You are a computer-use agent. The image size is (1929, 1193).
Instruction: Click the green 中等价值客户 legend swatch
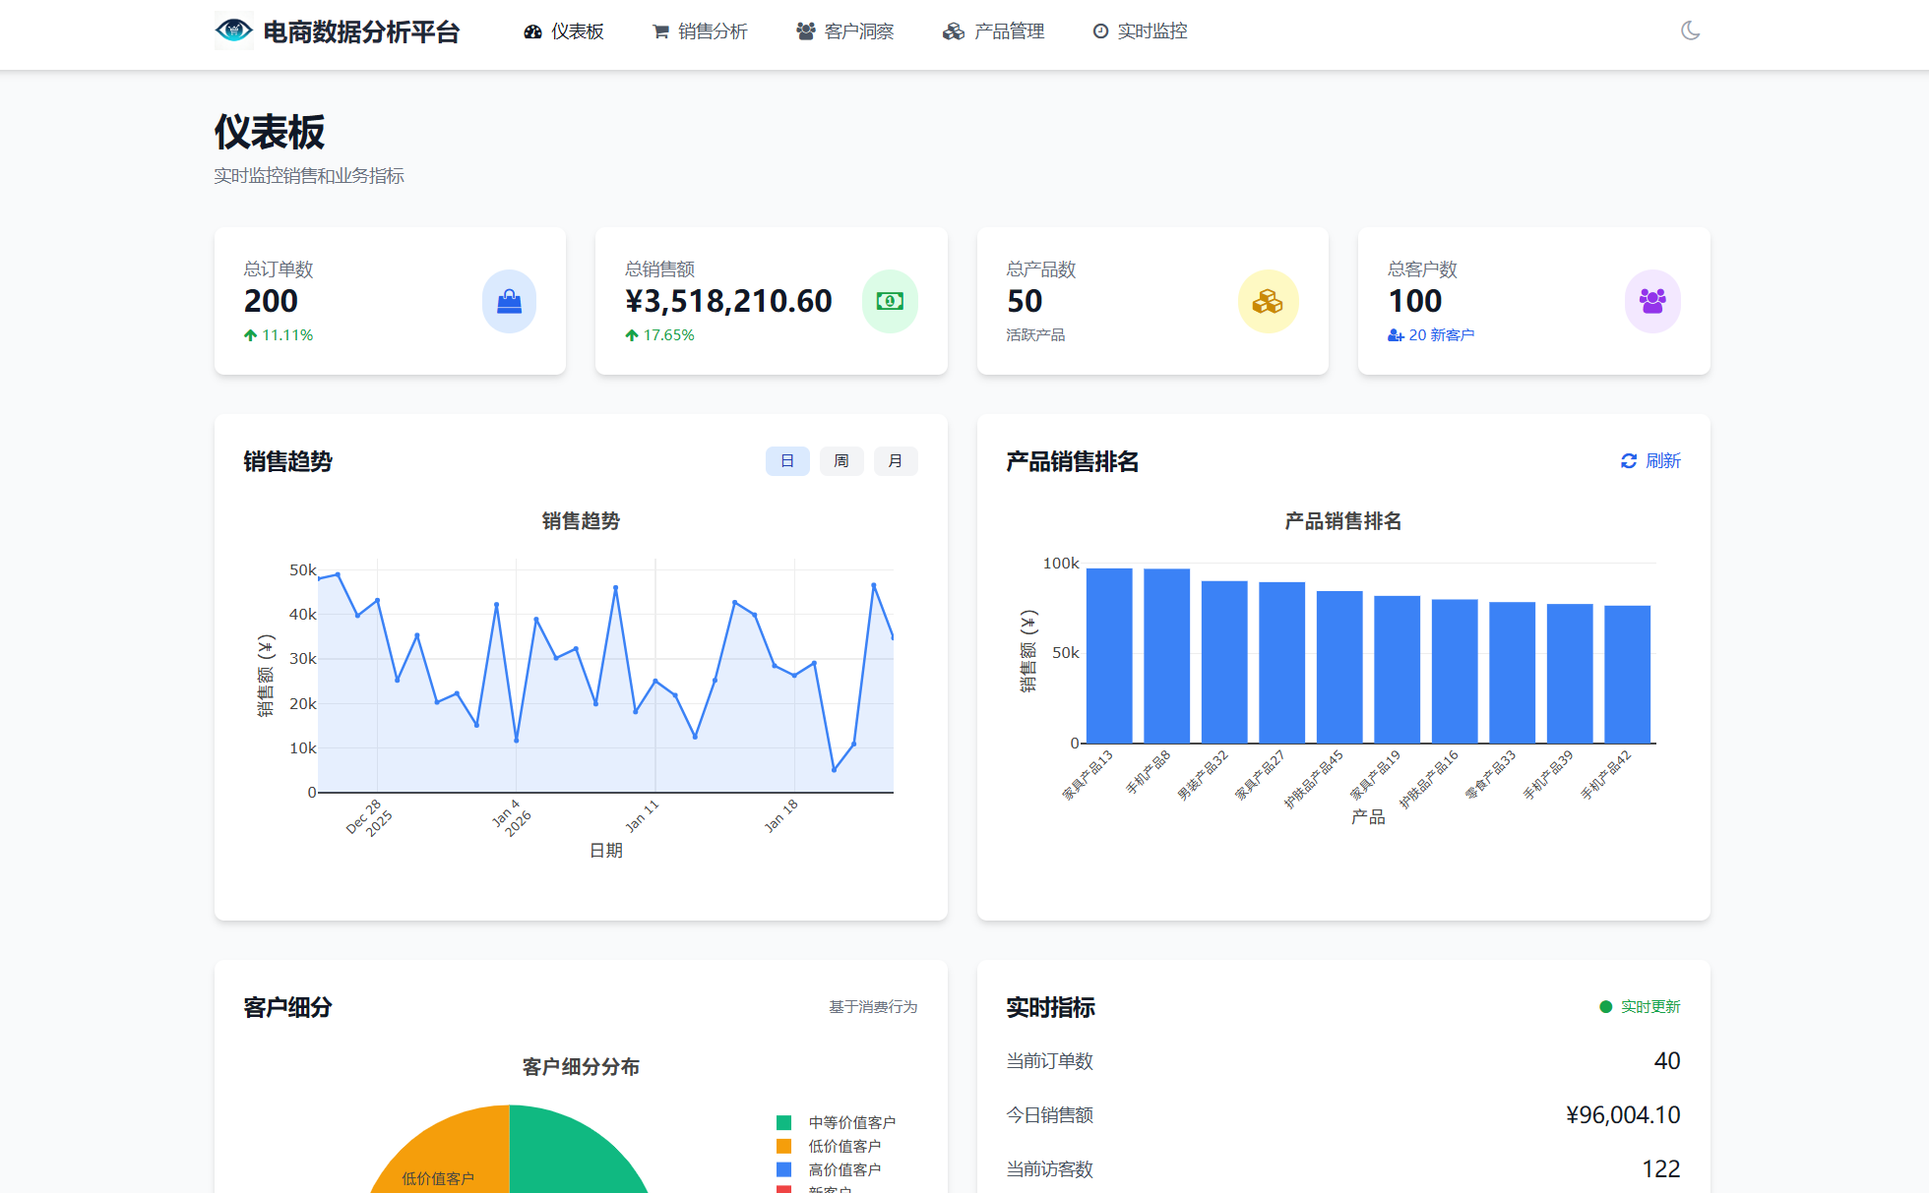pyautogui.click(x=783, y=1120)
